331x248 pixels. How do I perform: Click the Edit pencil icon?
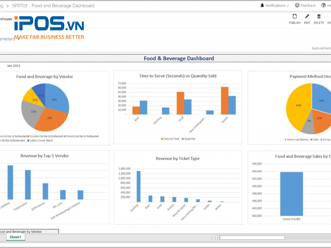pyautogui.click(x=307, y=17)
